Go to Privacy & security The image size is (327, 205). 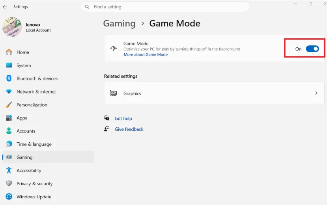48,183
